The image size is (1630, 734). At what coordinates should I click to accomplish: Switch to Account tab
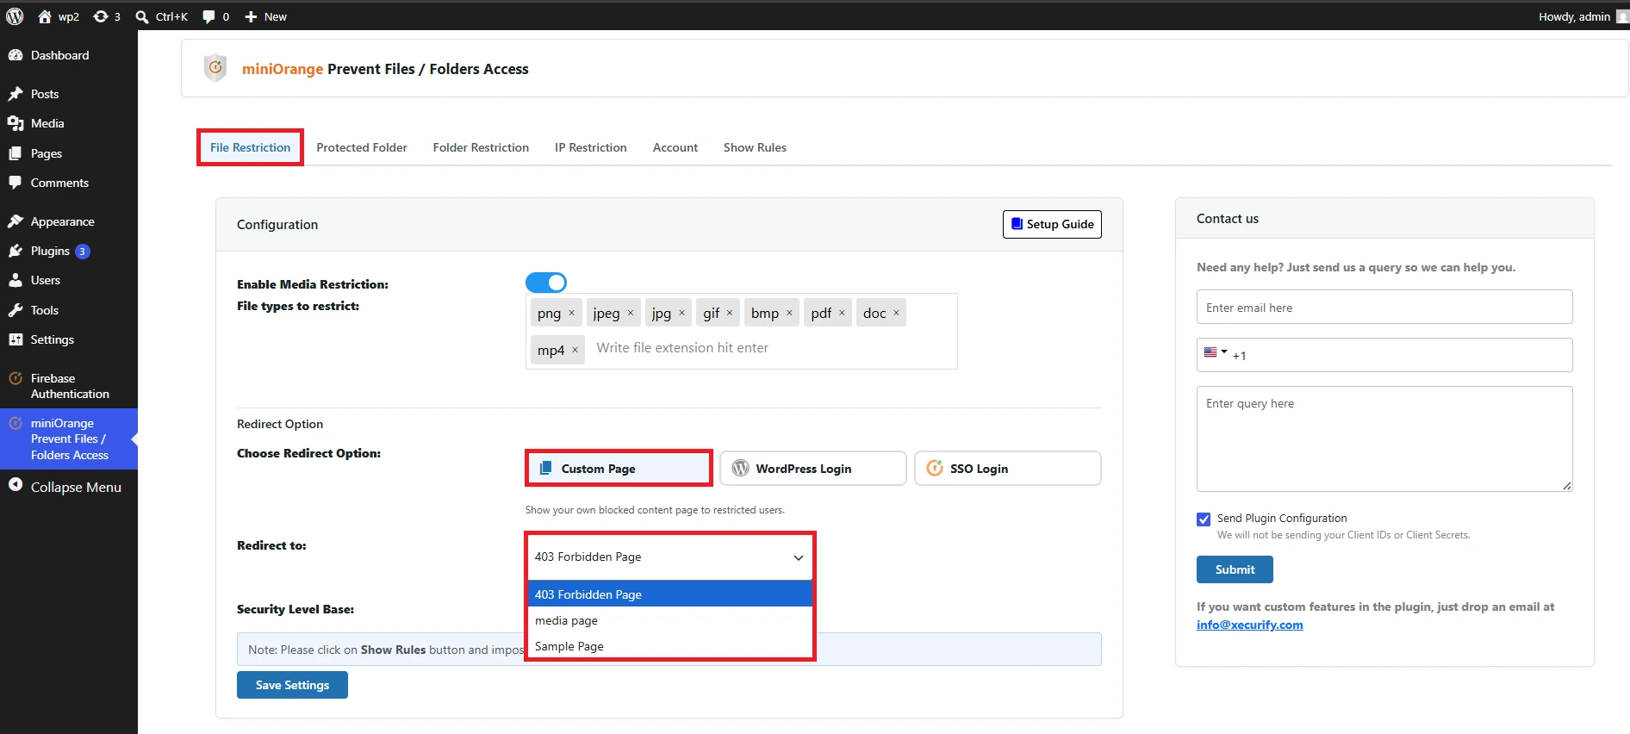pos(675,147)
